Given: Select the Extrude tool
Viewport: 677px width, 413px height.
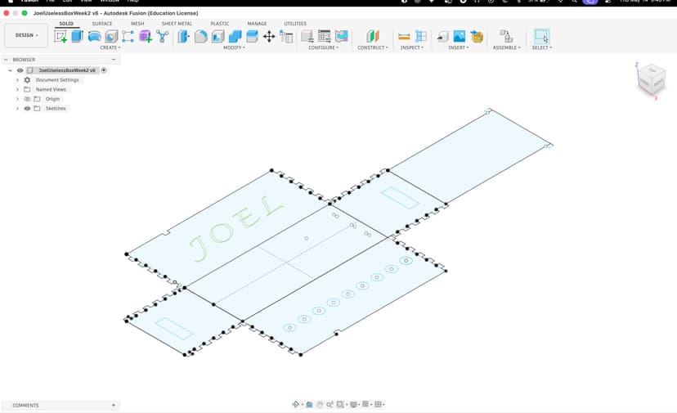Looking at the screenshot, I should pyautogui.click(x=78, y=36).
